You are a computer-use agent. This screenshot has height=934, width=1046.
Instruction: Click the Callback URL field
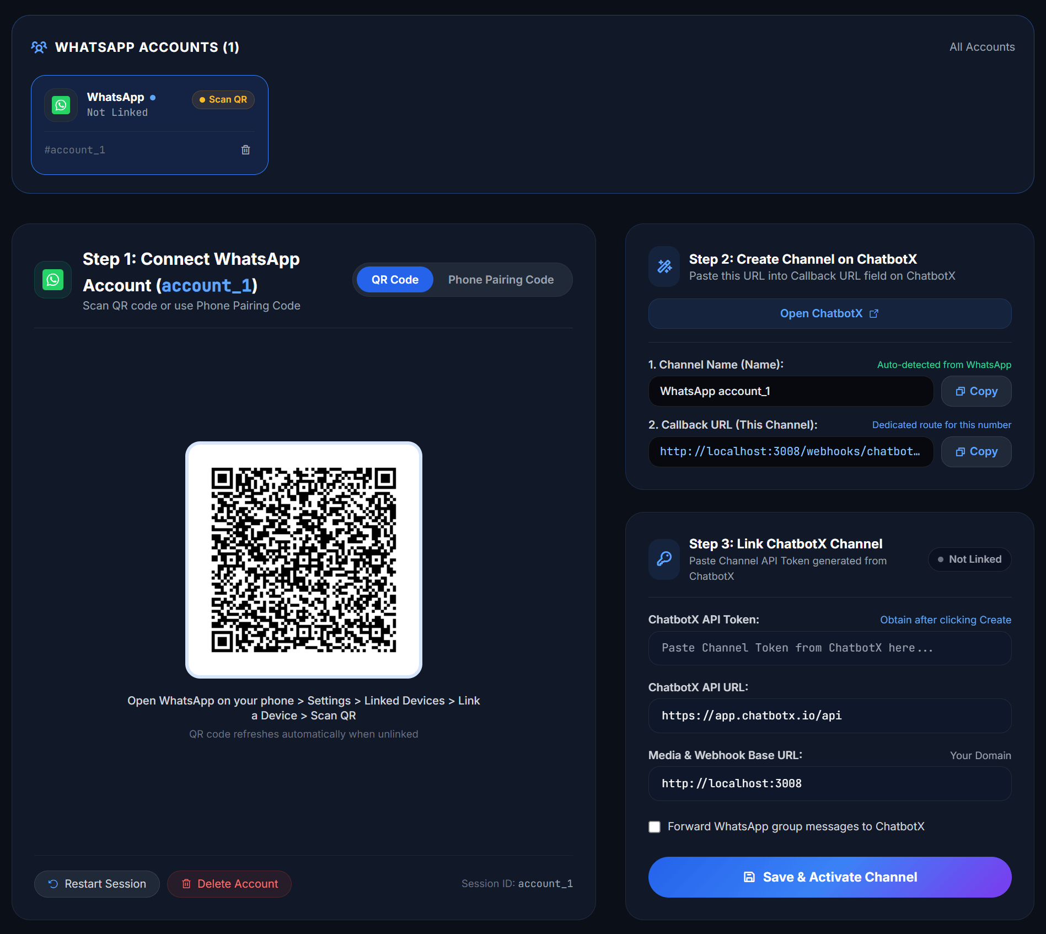pos(791,452)
